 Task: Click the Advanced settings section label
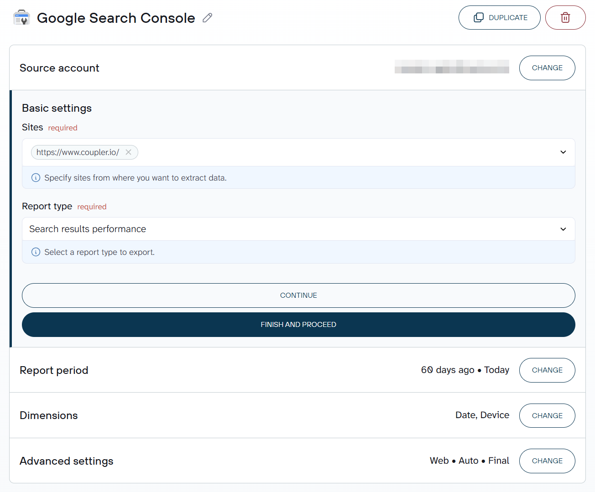pos(67,461)
